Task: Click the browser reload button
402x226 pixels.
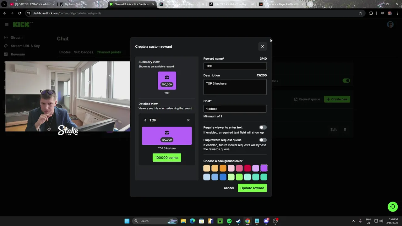Action: (x=19, y=13)
